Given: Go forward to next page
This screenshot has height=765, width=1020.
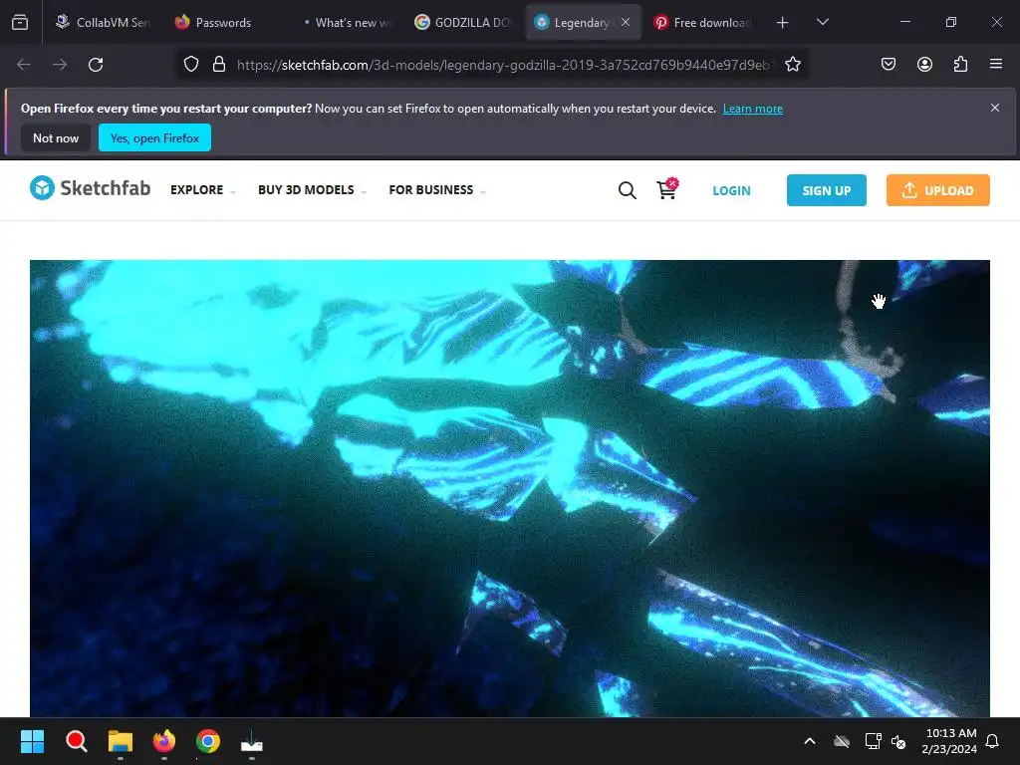Looking at the screenshot, I should coord(60,65).
